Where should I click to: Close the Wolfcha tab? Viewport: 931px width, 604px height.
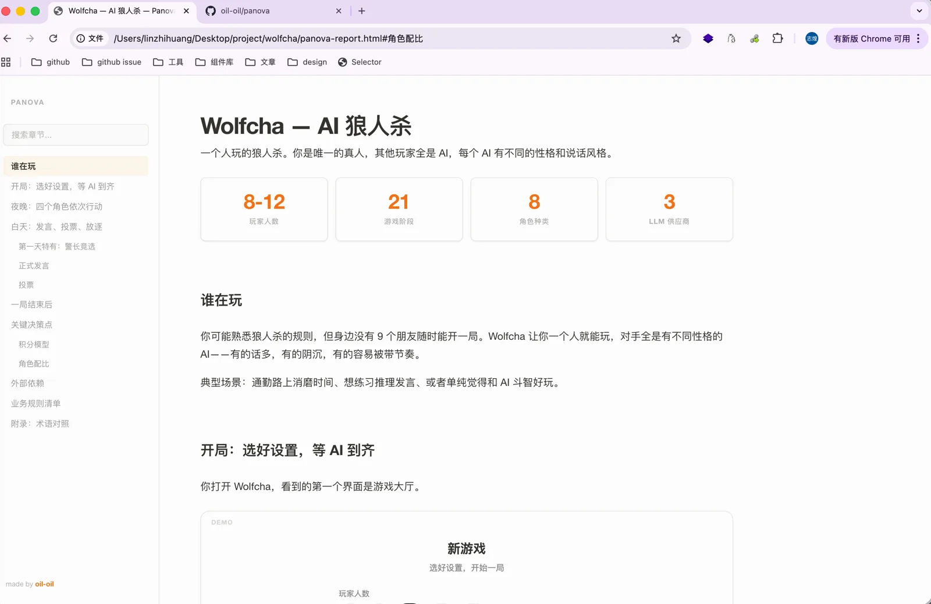tap(186, 11)
